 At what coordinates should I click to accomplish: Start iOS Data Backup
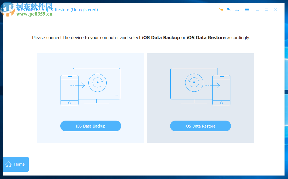pos(91,126)
